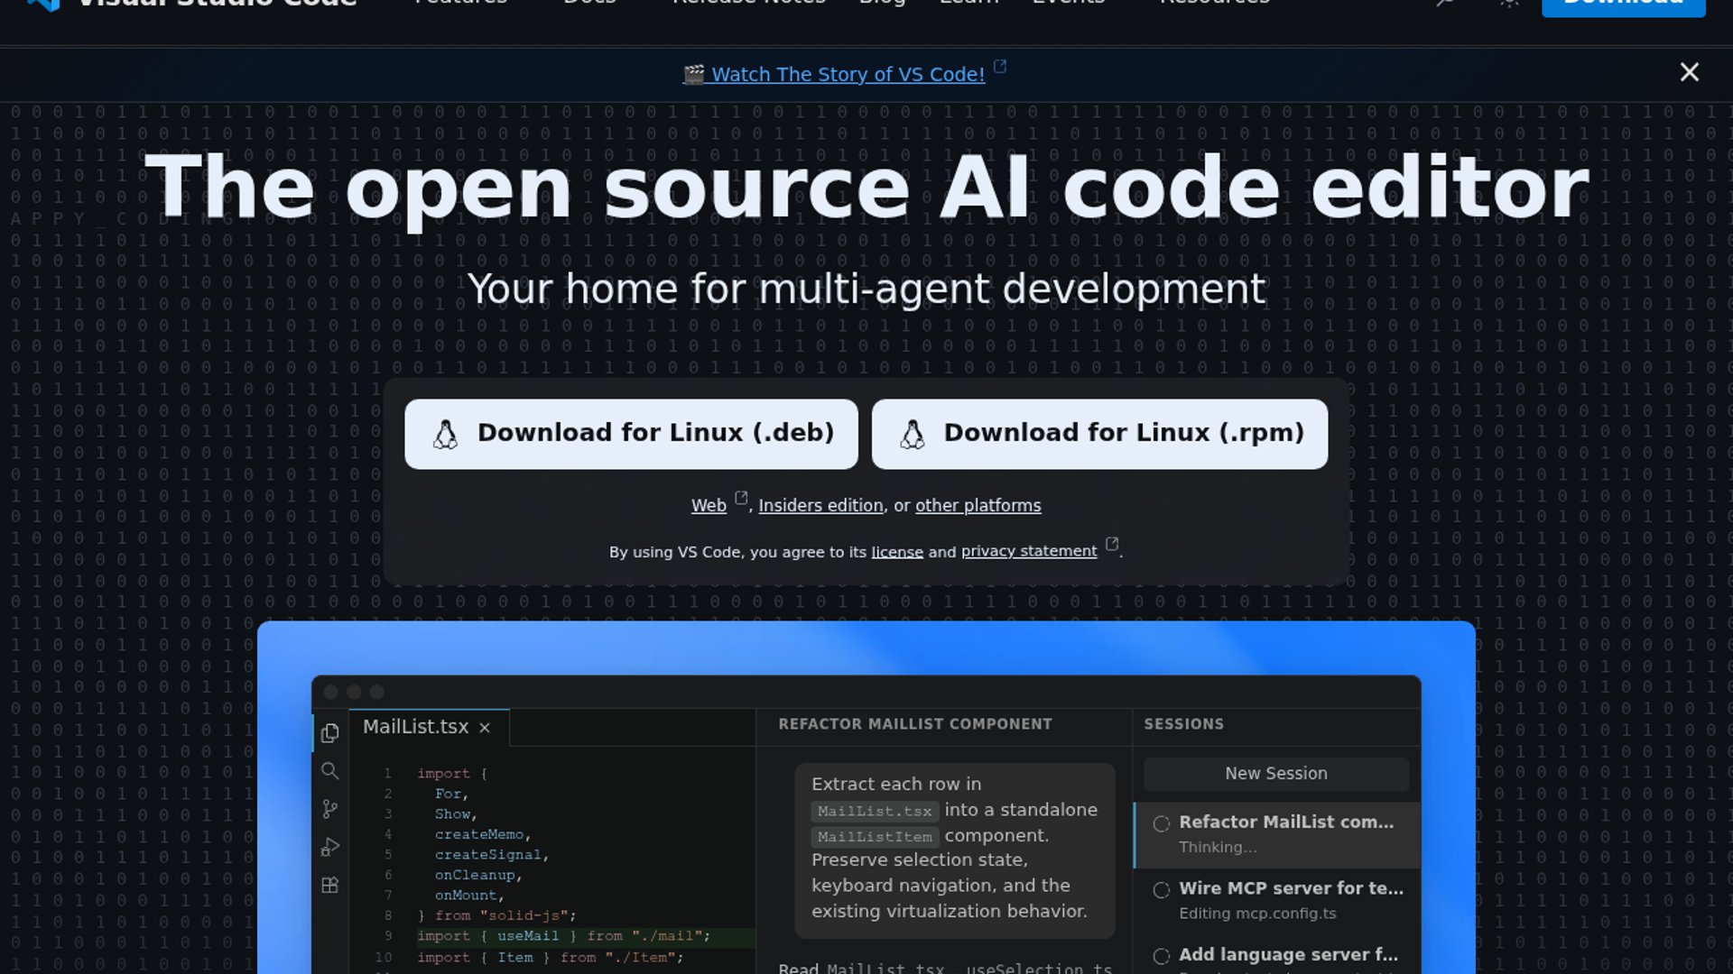
Task: Open the license link
Action: click(x=897, y=552)
